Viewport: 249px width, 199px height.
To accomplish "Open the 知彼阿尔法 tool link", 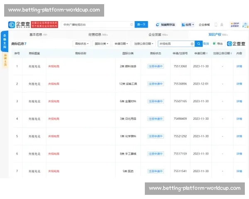I will (x=166, y=25).
